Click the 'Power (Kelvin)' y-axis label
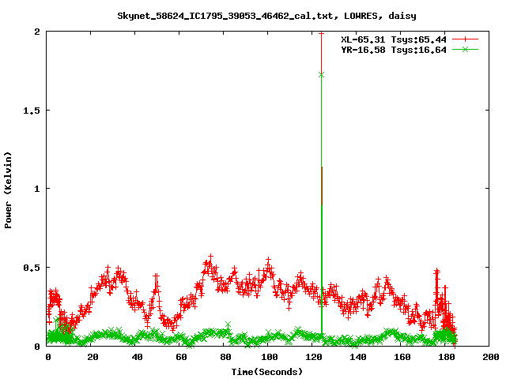 (8, 190)
